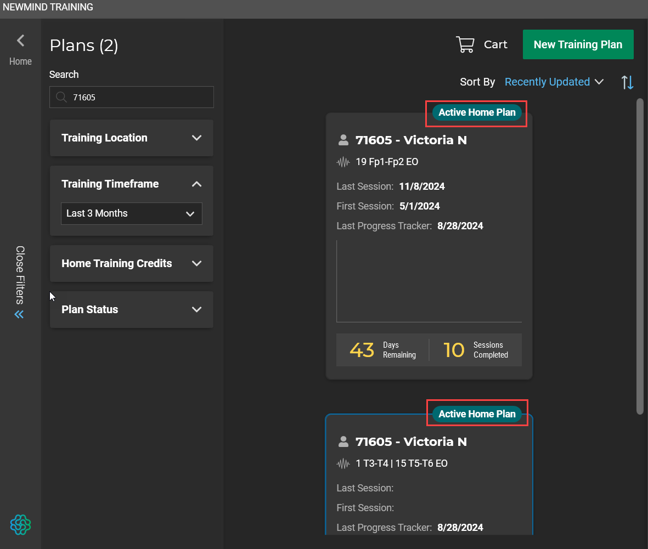This screenshot has width=648, height=549.
Task: Open the Last 3 Months dropdown
Action: (x=131, y=214)
